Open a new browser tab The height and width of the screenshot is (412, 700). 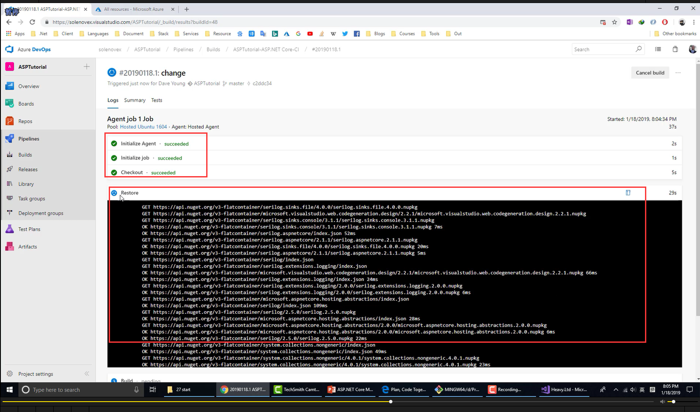(187, 9)
